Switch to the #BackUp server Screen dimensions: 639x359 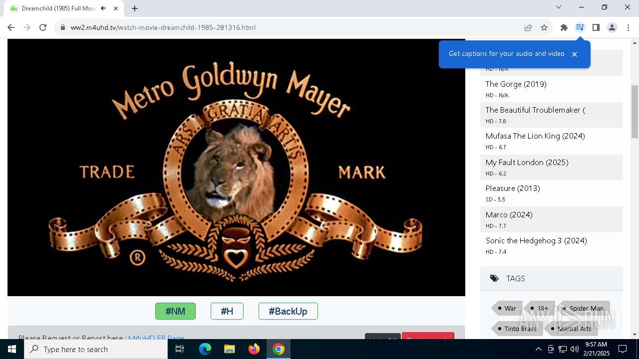[x=288, y=311]
